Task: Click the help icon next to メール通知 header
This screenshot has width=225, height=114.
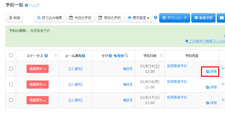Action: [83, 56]
